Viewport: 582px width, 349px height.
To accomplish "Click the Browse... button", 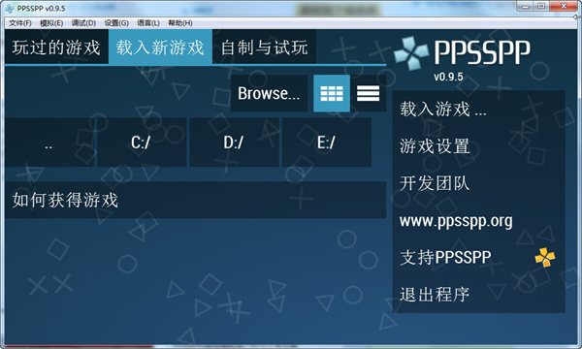I will point(269,93).
